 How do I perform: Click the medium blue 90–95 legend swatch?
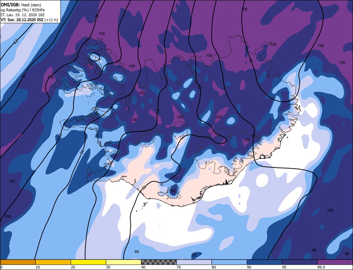coord(264,262)
